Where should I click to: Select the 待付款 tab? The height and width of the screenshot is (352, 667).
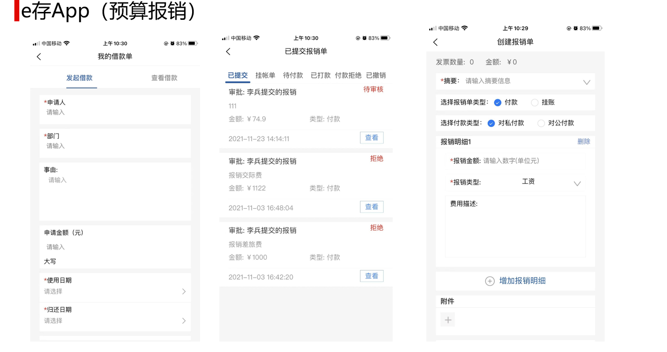293,75
